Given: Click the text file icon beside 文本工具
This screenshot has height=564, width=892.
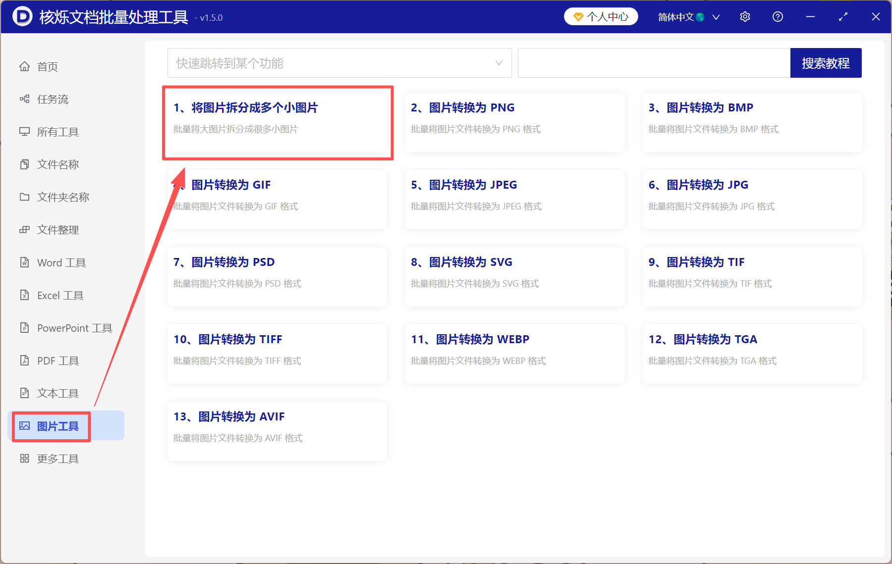Looking at the screenshot, I should click(x=24, y=393).
